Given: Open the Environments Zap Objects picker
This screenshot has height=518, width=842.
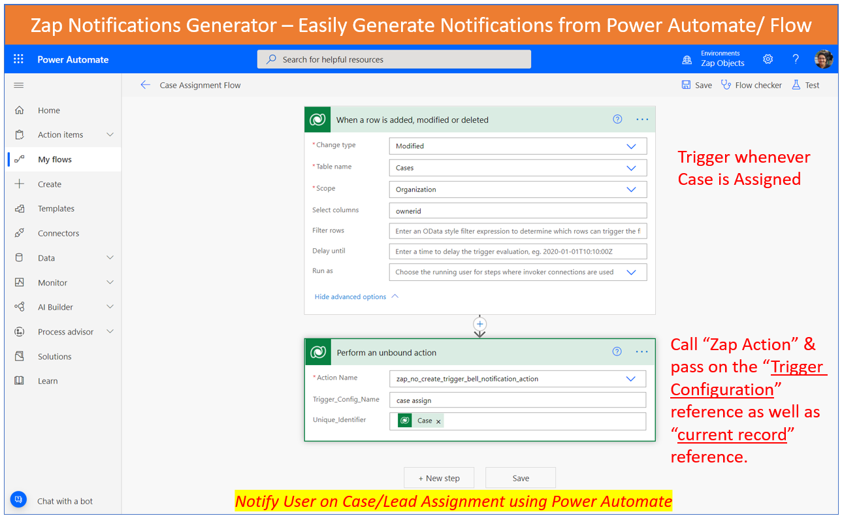Looking at the screenshot, I should pyautogui.click(x=713, y=59).
